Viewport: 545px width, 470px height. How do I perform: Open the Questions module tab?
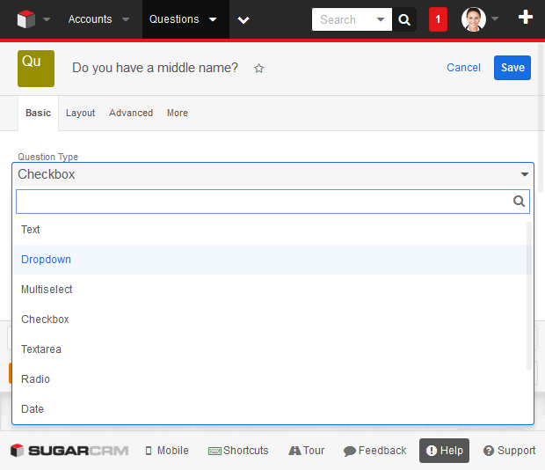174,19
